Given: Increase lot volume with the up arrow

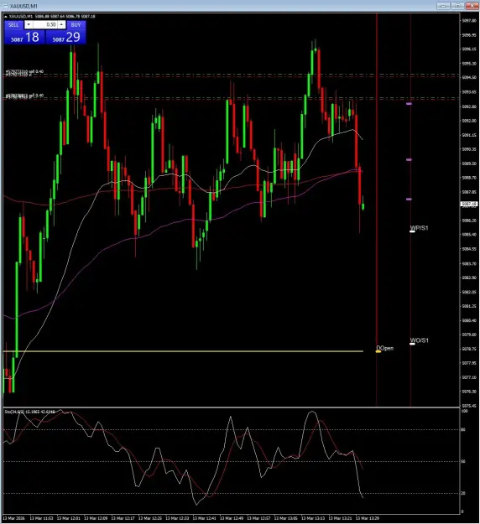Looking at the screenshot, I should (61, 24).
